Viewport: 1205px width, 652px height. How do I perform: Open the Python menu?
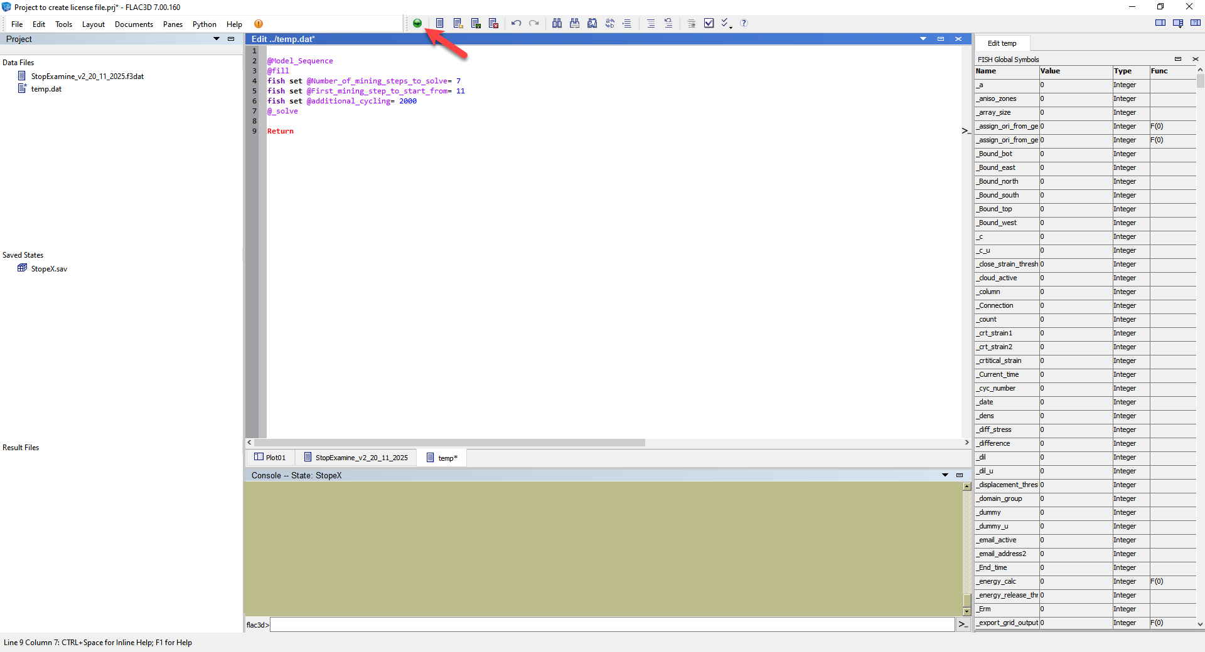tap(204, 24)
